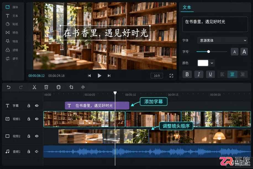Click the 00:00:05 mark on ruler
The height and width of the screenshot is (169, 253).
(x=90, y=95)
